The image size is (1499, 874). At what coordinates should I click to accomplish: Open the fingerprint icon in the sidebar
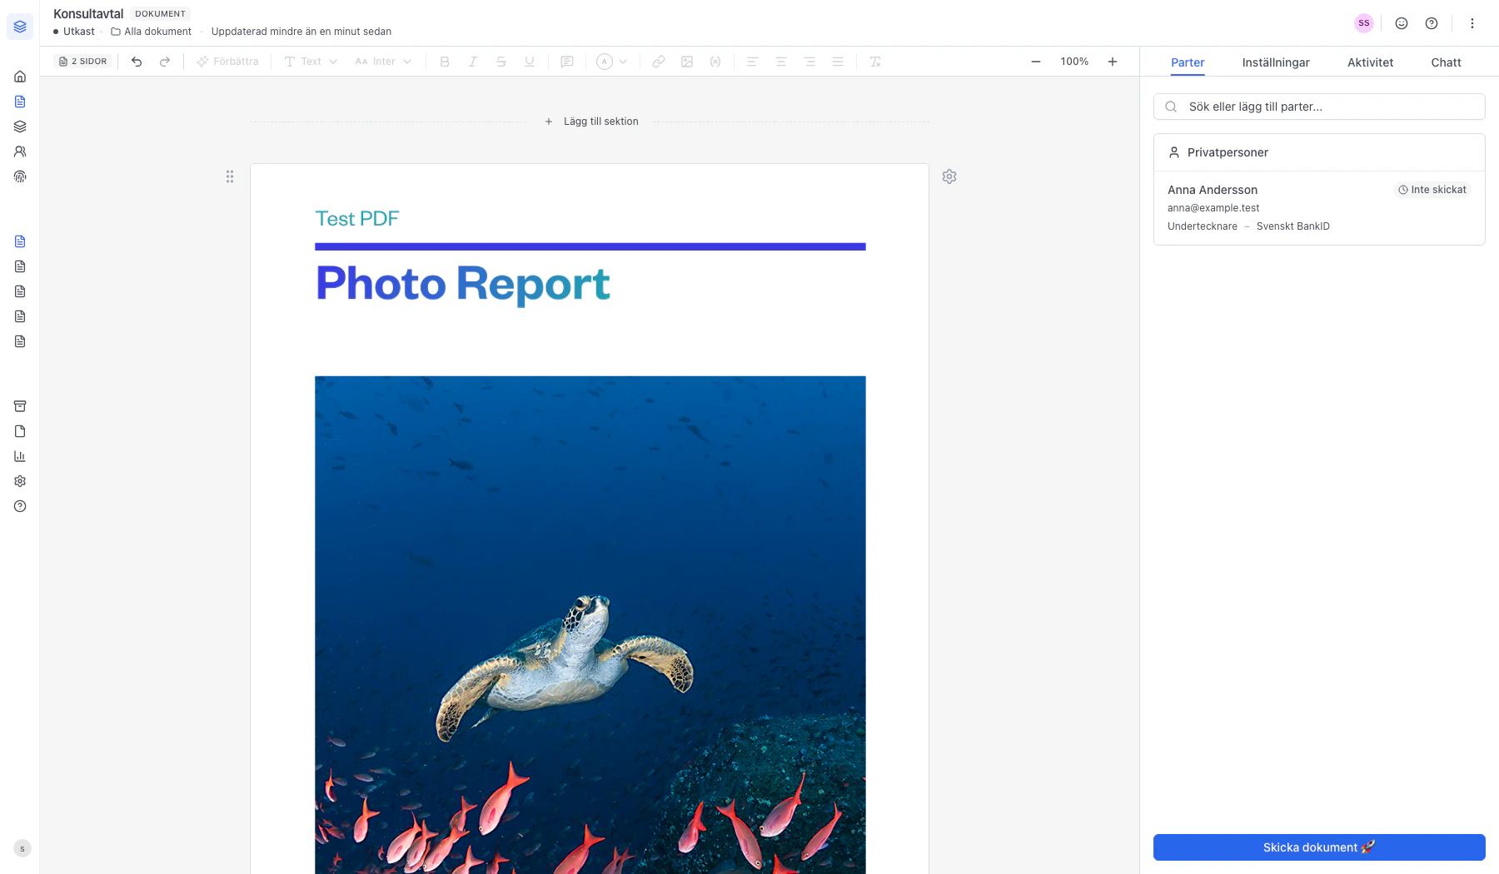click(x=20, y=176)
